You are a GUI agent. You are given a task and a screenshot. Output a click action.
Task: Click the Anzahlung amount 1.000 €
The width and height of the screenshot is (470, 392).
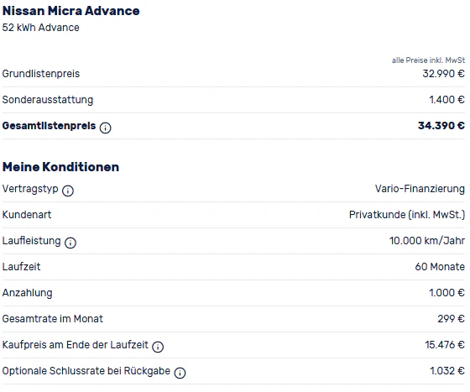pyautogui.click(x=446, y=292)
